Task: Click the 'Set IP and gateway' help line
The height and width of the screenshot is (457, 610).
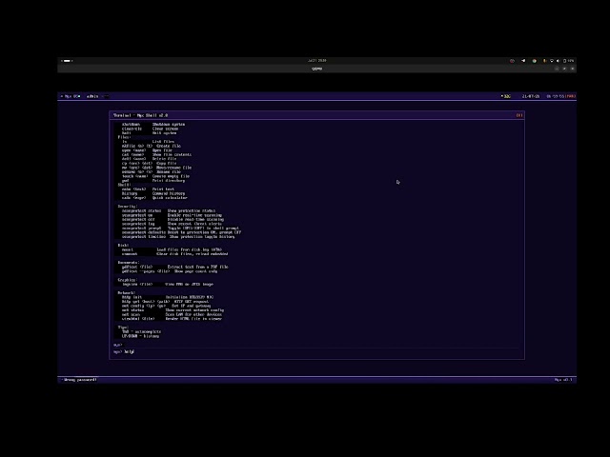Action: coord(166,306)
